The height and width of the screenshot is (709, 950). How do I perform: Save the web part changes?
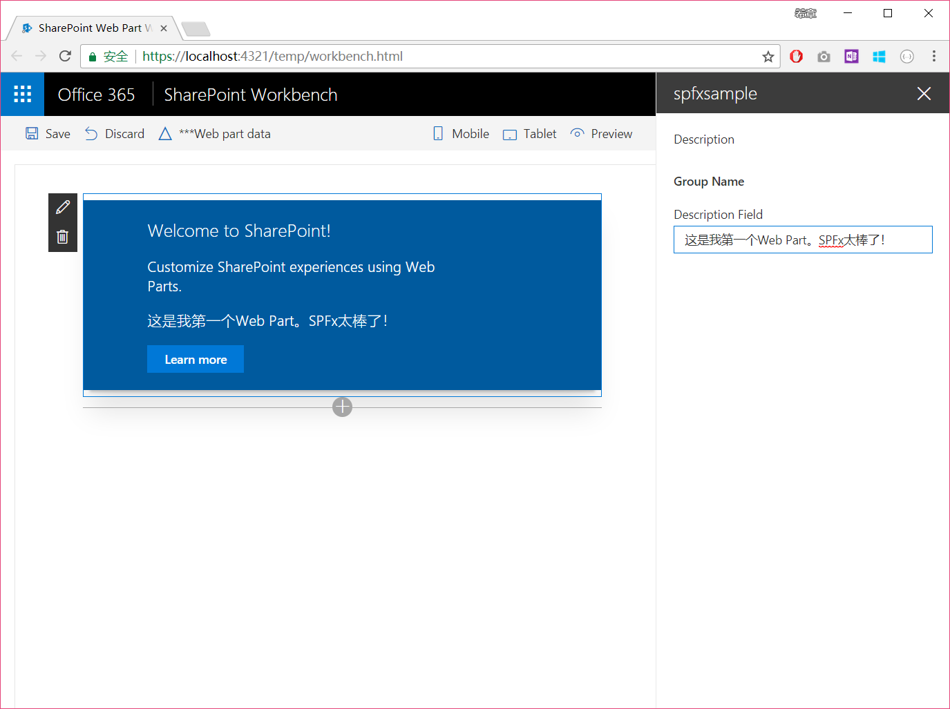coord(47,133)
